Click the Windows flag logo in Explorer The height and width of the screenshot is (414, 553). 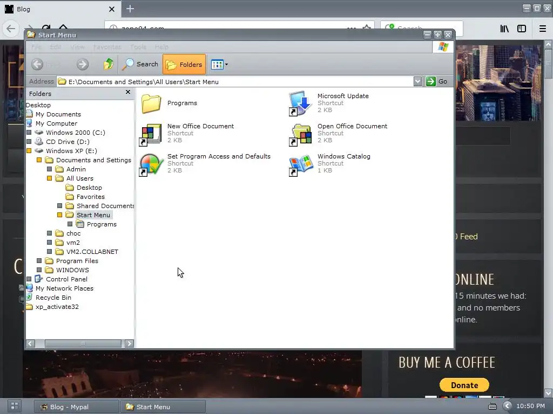coord(443,47)
